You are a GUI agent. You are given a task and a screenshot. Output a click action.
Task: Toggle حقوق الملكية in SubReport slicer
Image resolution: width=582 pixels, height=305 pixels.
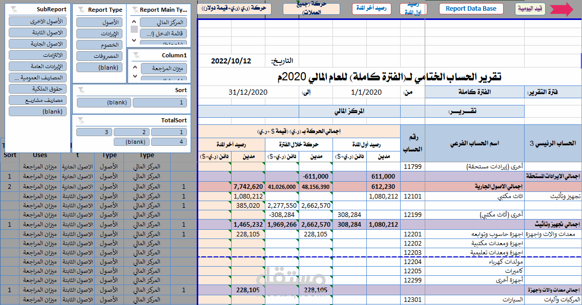[x=38, y=89]
